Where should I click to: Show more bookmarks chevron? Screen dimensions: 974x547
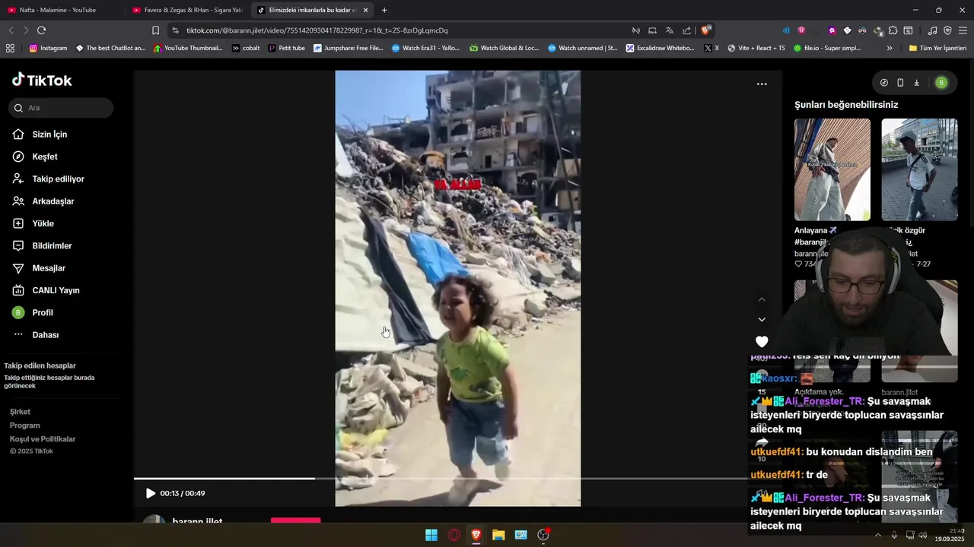click(890, 48)
